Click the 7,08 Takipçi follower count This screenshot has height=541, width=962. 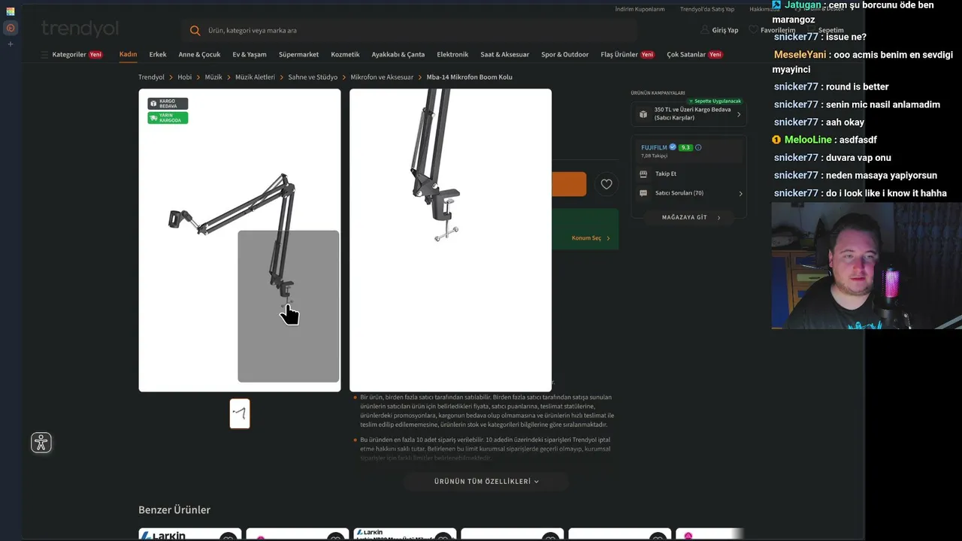pyautogui.click(x=655, y=156)
